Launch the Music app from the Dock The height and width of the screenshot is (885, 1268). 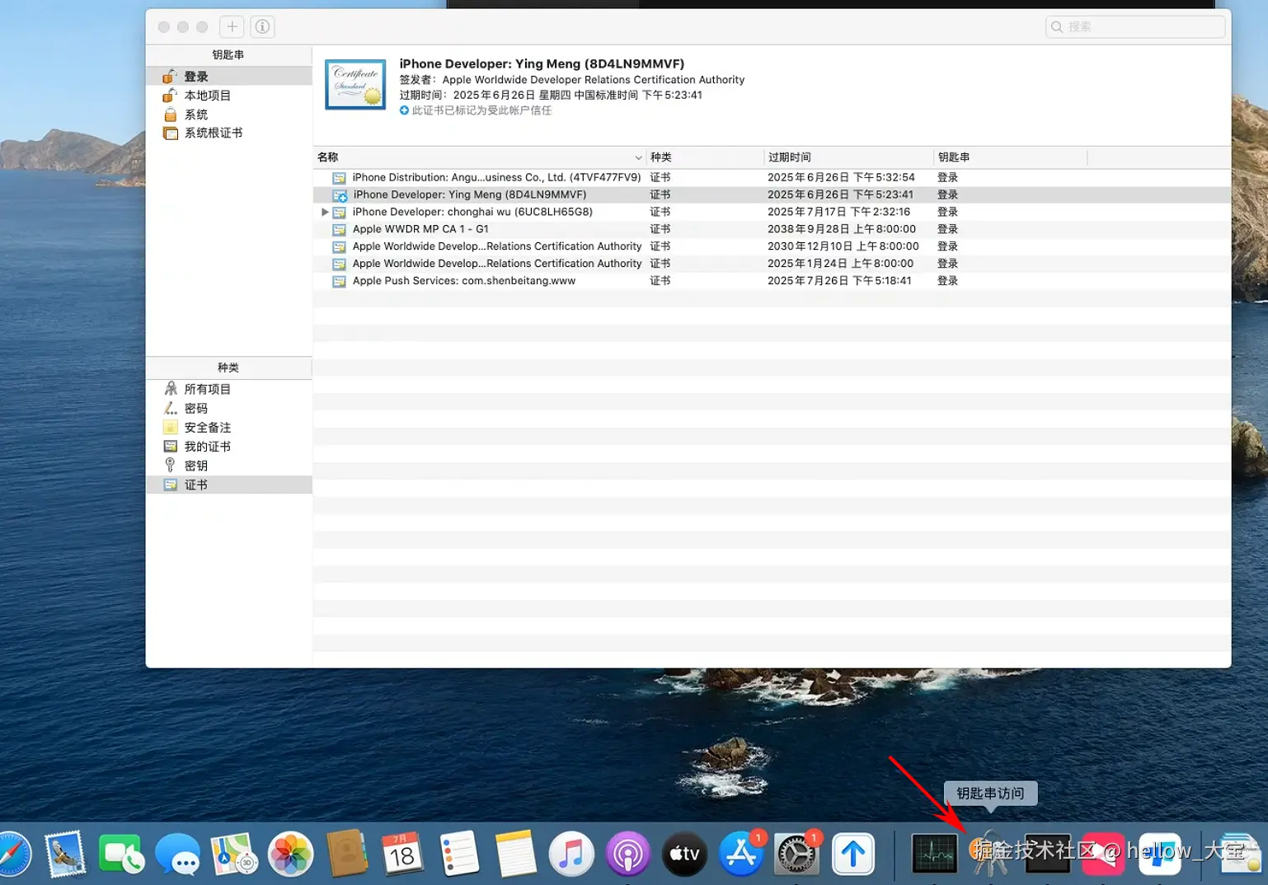571,854
